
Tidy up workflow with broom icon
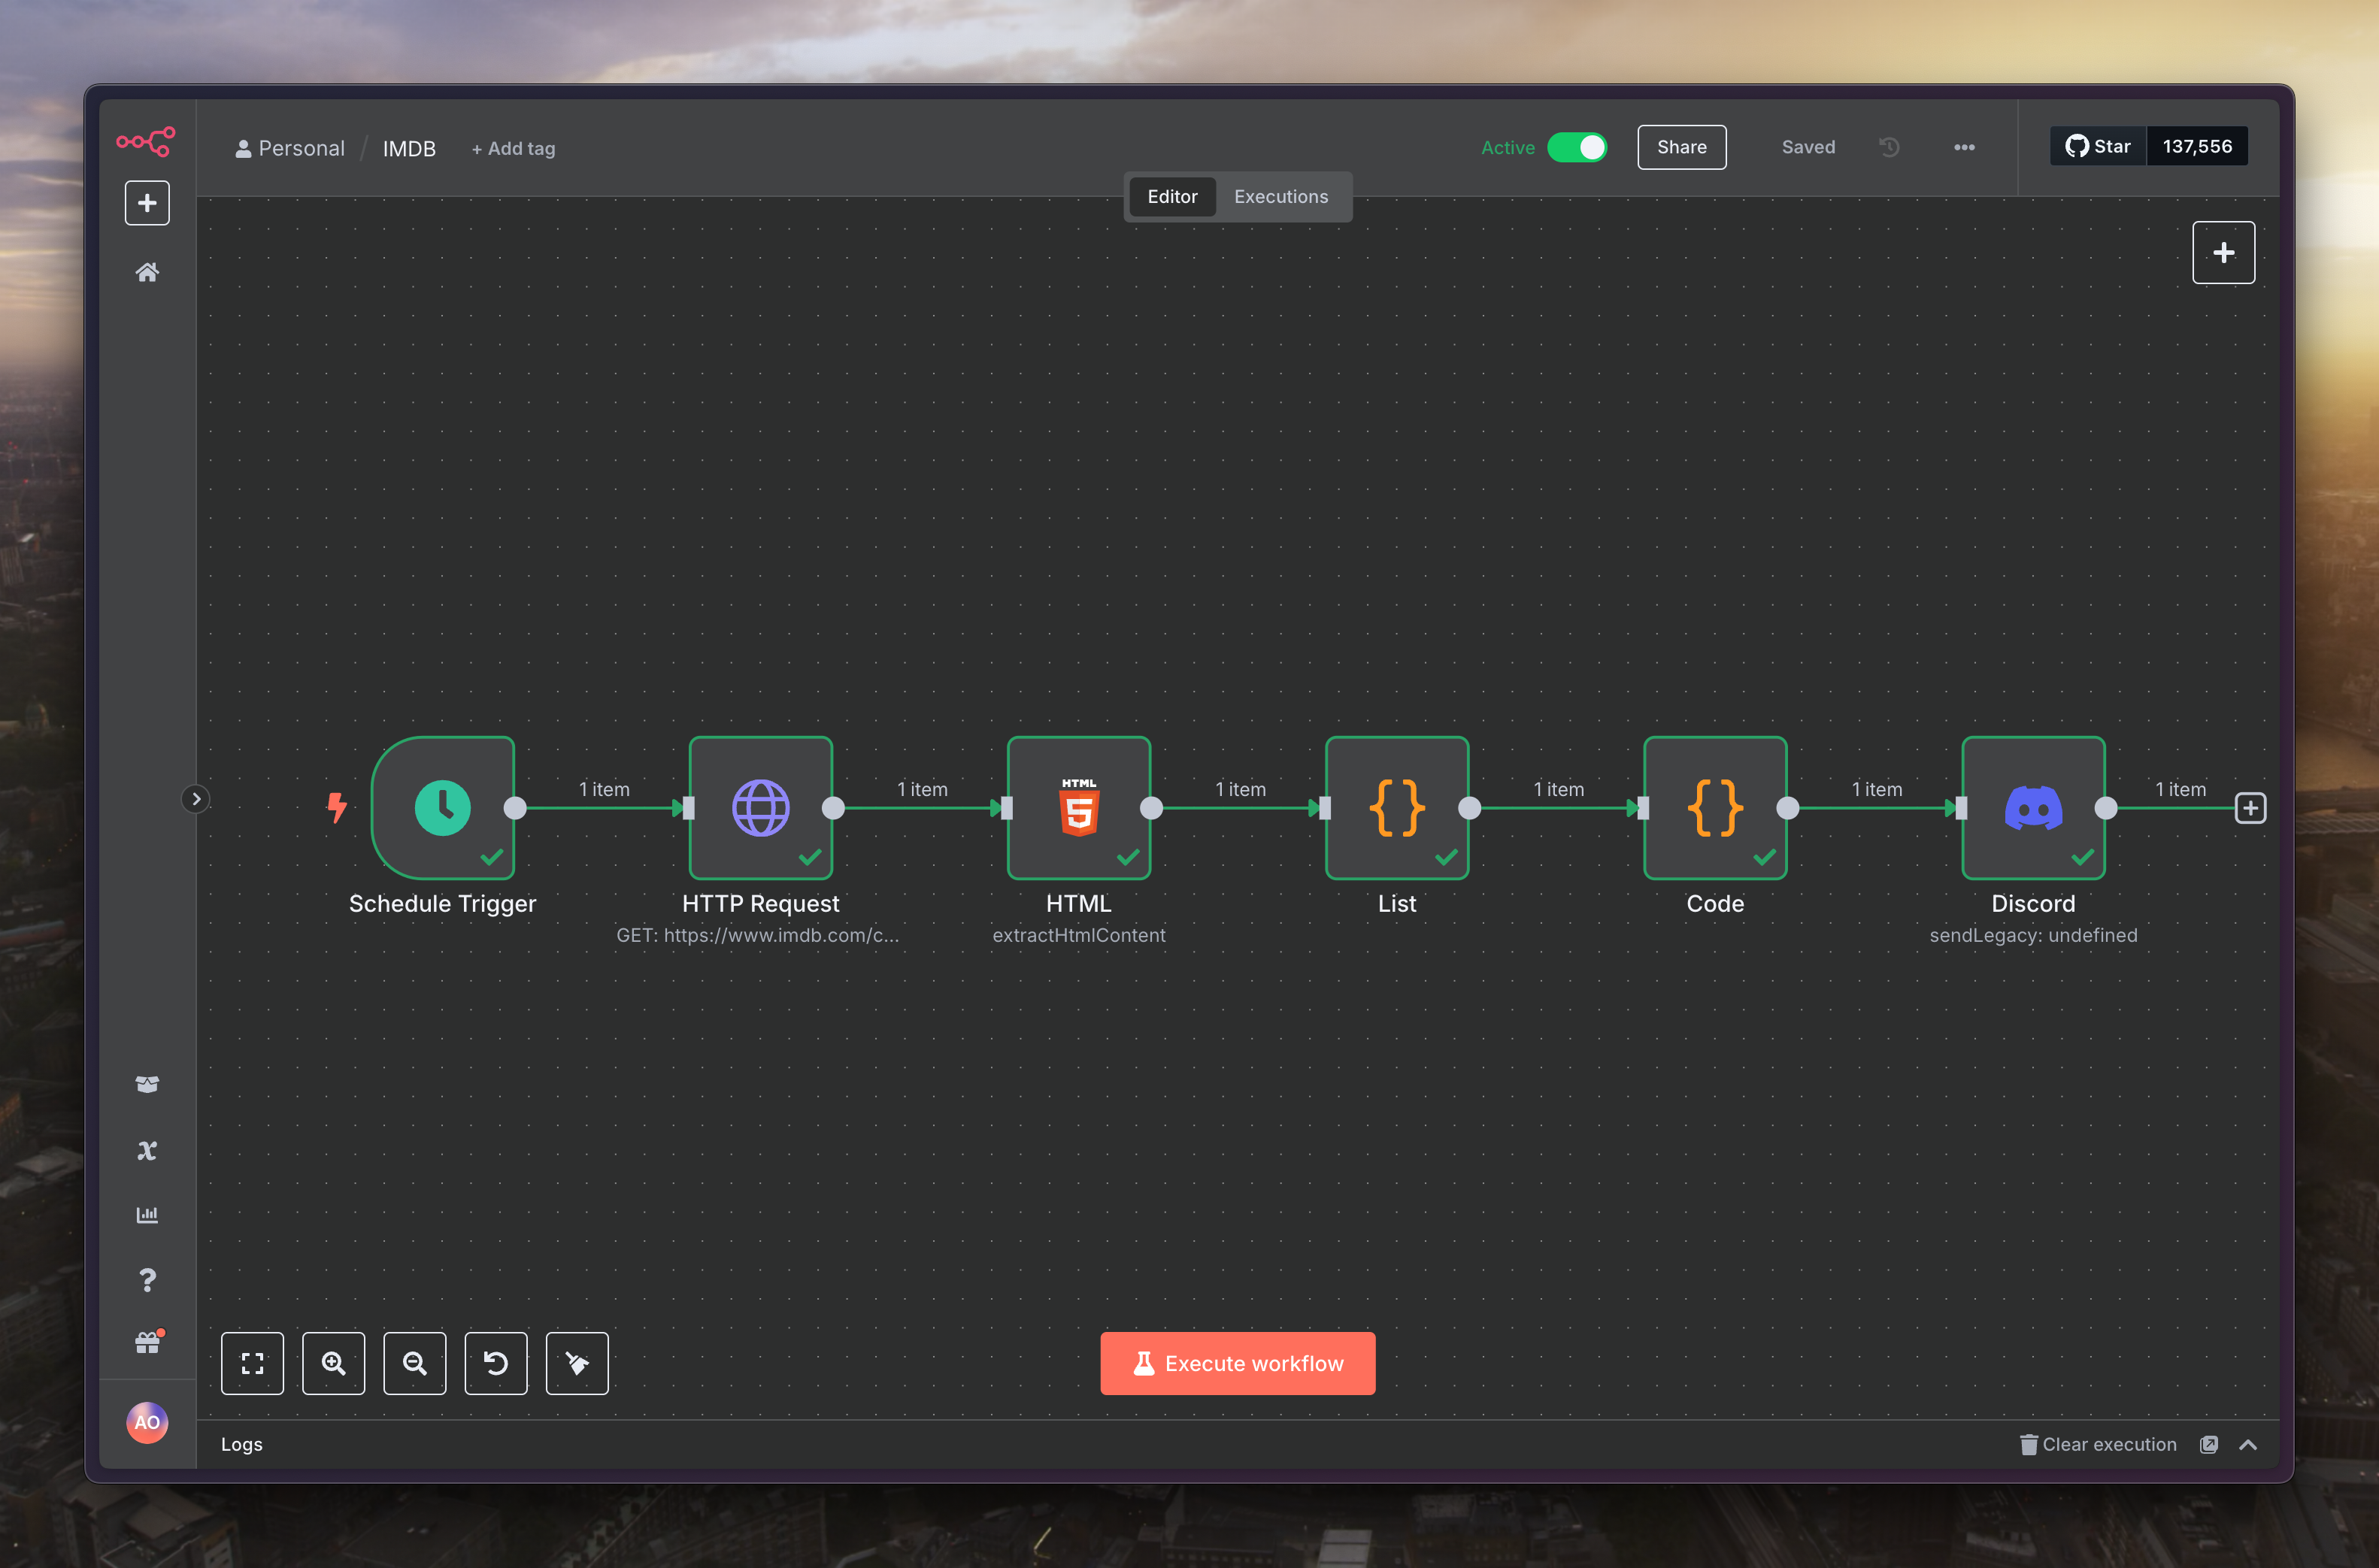click(577, 1363)
